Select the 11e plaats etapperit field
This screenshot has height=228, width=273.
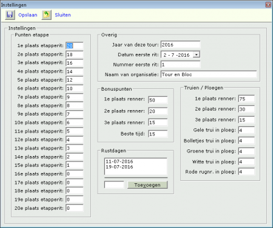(75, 131)
